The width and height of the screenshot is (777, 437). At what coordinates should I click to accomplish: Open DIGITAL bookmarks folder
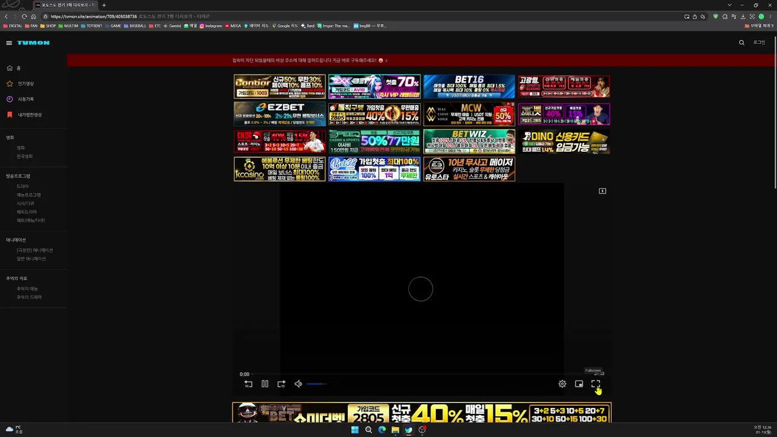[13, 26]
